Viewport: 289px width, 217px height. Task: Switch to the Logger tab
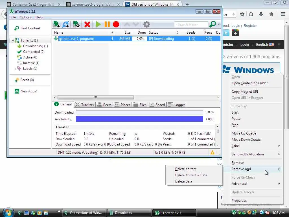tap(176, 105)
